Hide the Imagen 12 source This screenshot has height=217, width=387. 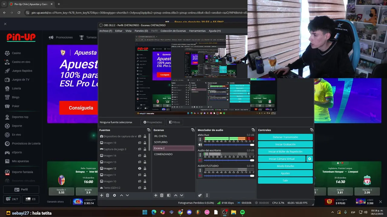(140, 168)
